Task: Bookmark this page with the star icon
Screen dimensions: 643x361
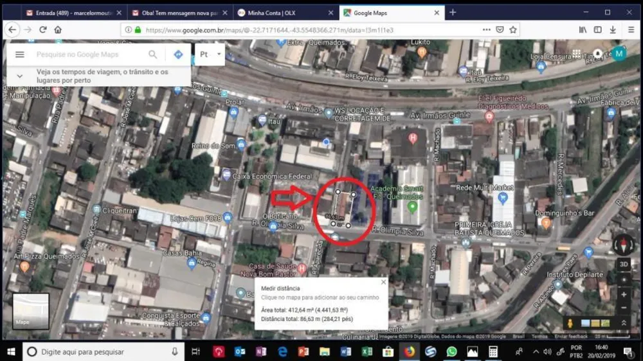Action: pos(513,30)
